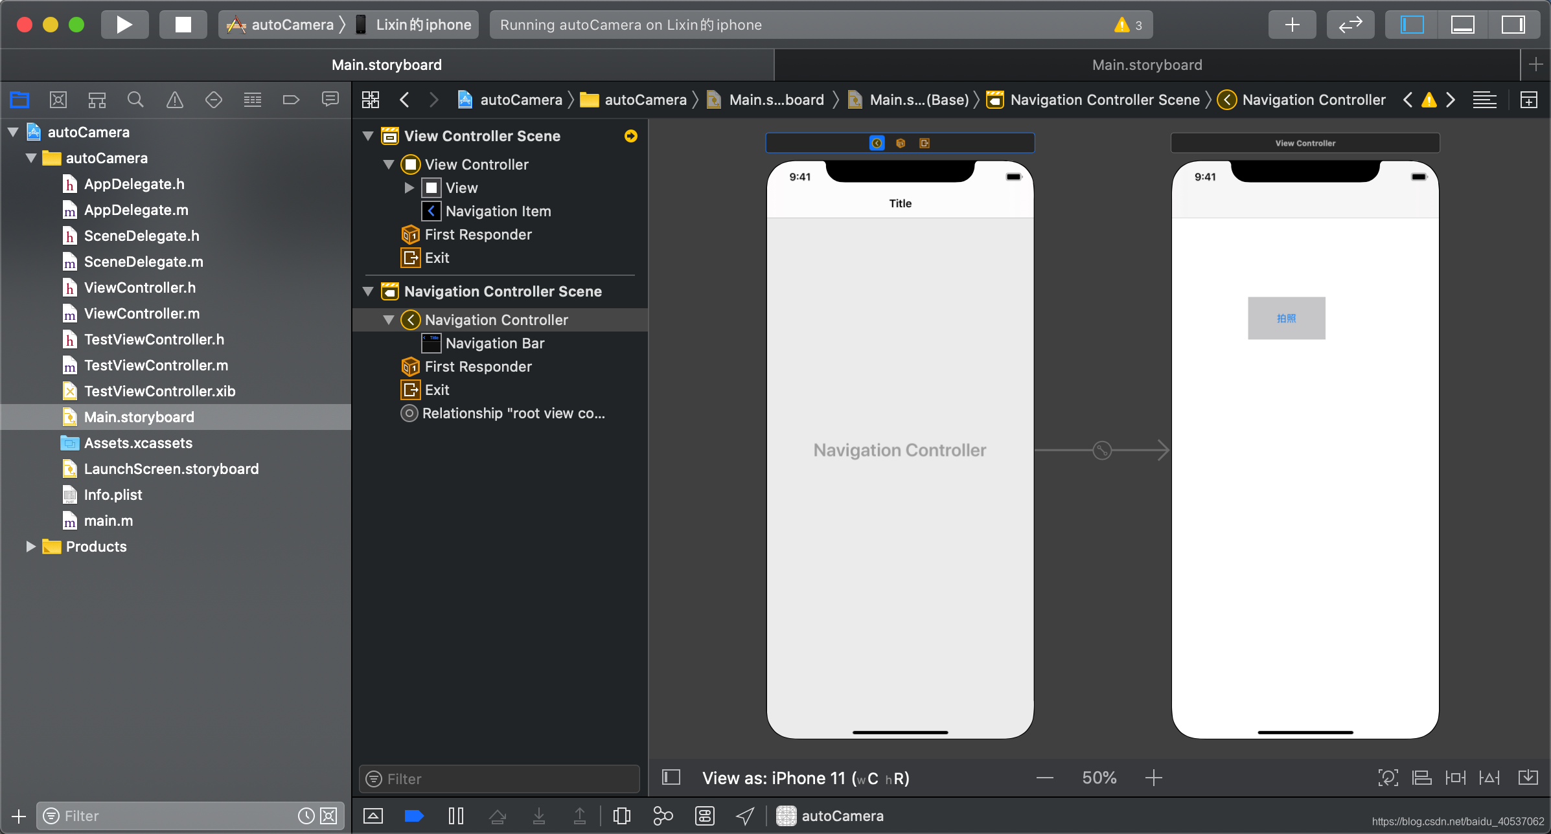The image size is (1551, 834).
Task: Click the code review arrows button
Action: [x=1350, y=25]
